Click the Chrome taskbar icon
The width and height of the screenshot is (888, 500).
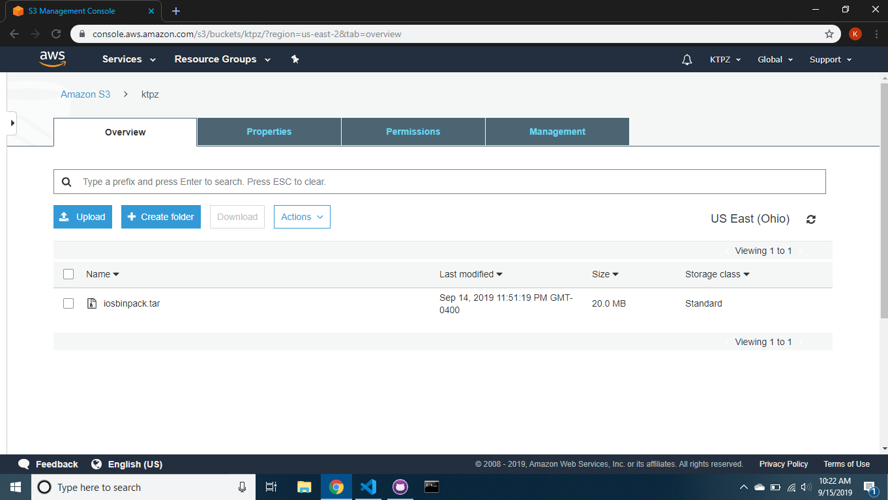tap(336, 487)
